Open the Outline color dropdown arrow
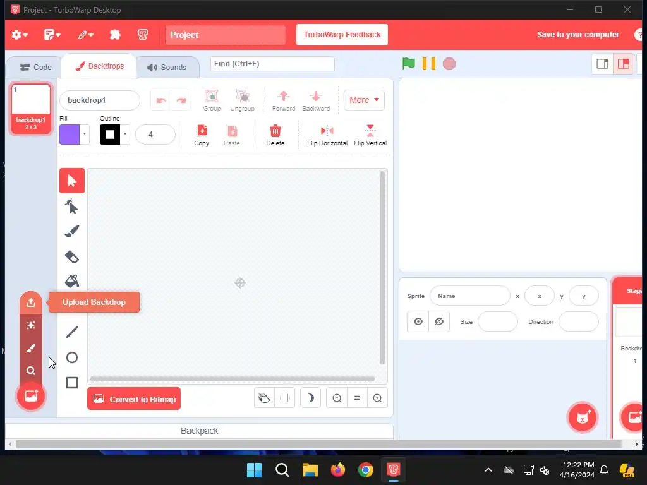The height and width of the screenshot is (485, 647). coord(124,134)
